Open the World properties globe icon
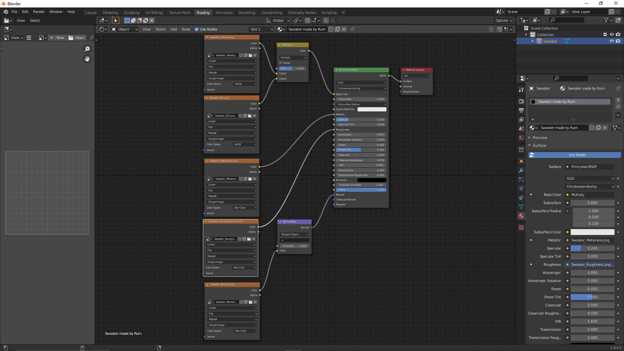 [x=521, y=138]
